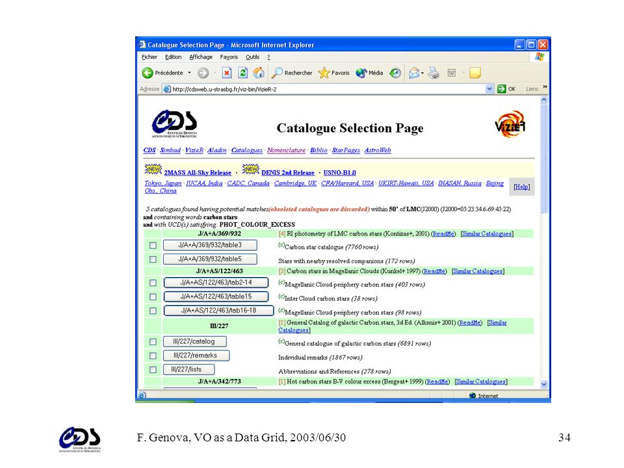
Task: Click the J/A+A/369/932/table5 button
Action: point(210,259)
